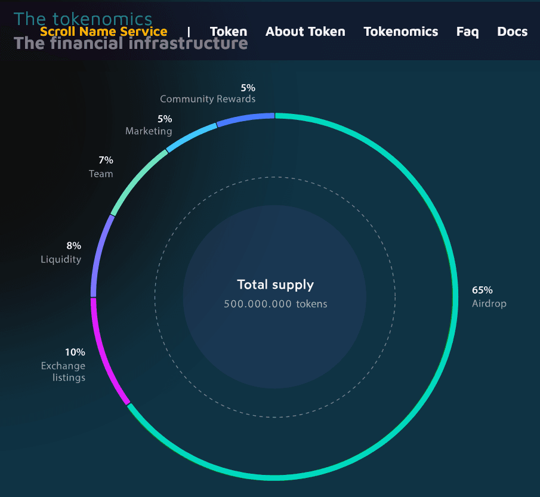This screenshot has height=497, width=540.
Task: Select the 7% Team label
Action: [x=103, y=166]
